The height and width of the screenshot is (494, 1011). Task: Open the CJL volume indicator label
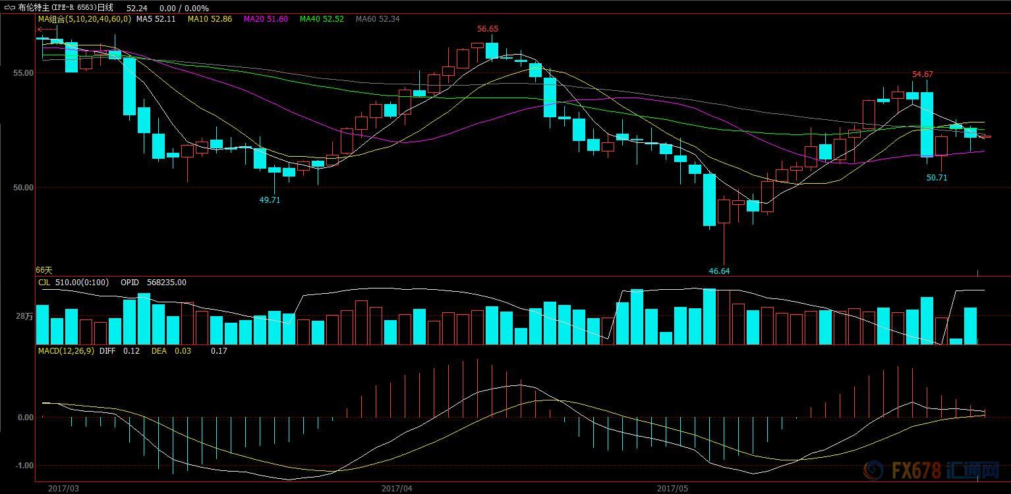[x=44, y=282]
